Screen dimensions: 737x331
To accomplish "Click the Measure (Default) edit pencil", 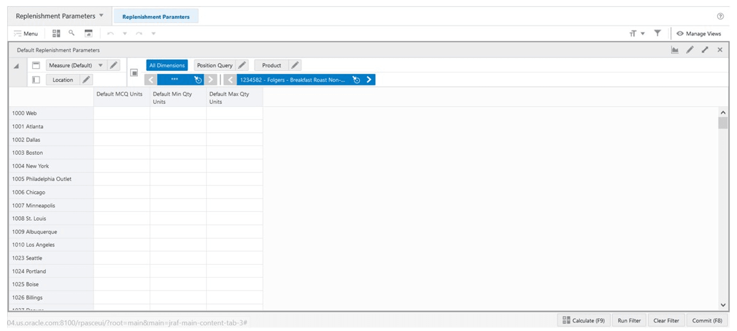I will tap(112, 65).
